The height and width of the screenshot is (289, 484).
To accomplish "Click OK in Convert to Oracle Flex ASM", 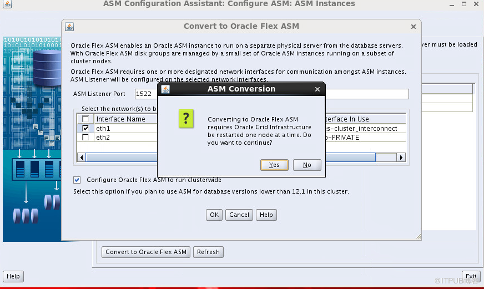I will 214,215.
